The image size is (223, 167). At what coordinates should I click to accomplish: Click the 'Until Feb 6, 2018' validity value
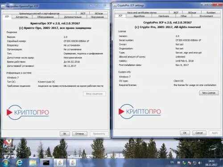(x=185, y=61)
